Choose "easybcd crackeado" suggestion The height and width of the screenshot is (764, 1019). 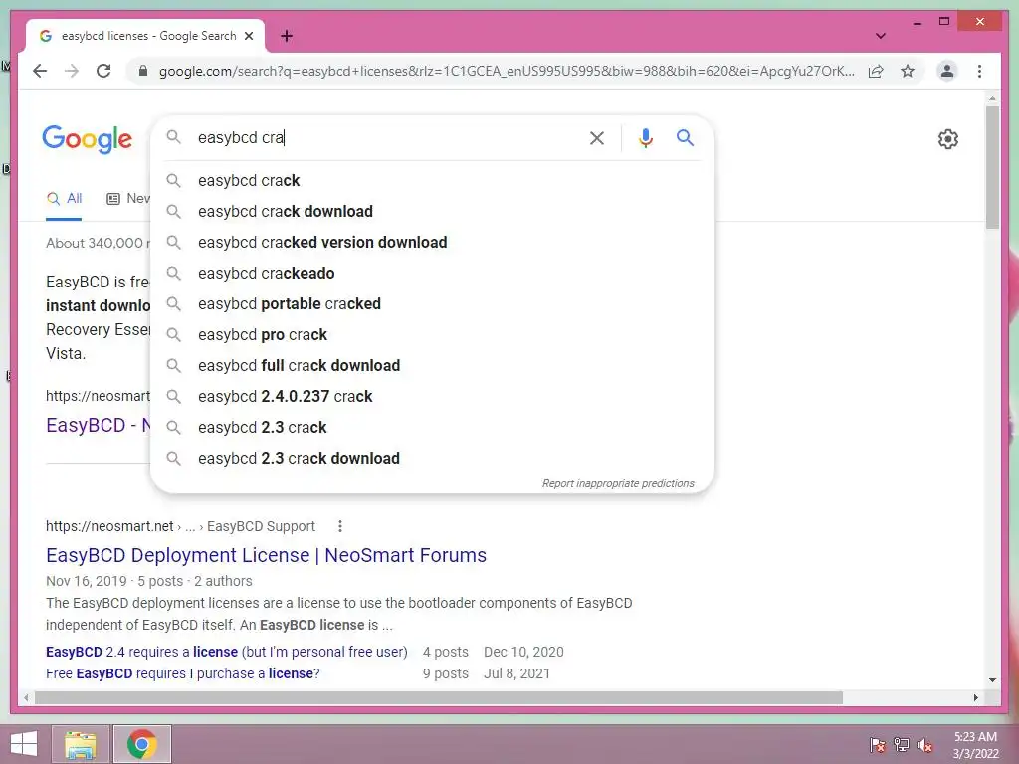(432, 273)
